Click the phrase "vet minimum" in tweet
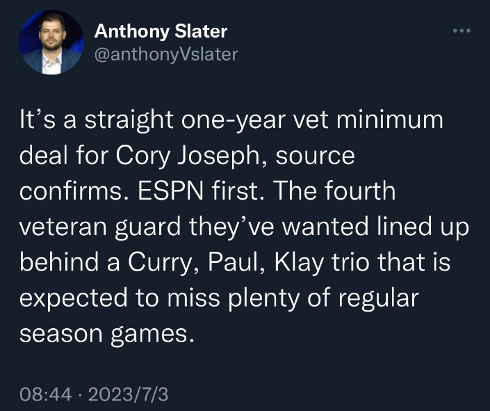This screenshot has width=490, height=411. 368,120
